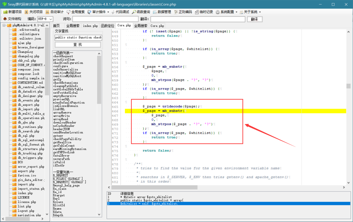Select index.php in the file tree
Viewport: 353px width, 222px height.
tap(25, 193)
